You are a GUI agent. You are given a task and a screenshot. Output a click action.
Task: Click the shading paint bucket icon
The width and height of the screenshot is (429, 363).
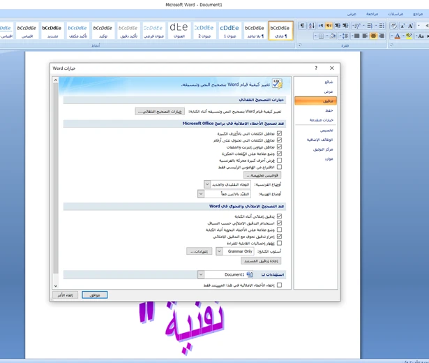(333, 36)
